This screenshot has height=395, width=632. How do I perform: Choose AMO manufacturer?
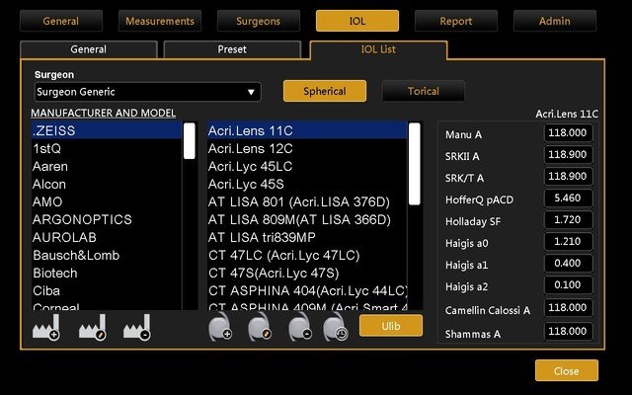coord(107,201)
